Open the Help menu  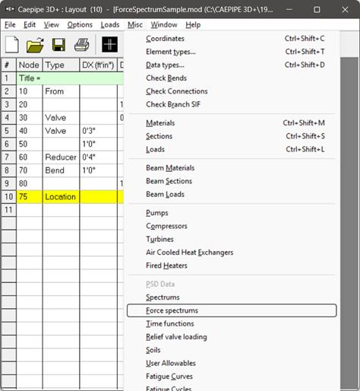193,25
